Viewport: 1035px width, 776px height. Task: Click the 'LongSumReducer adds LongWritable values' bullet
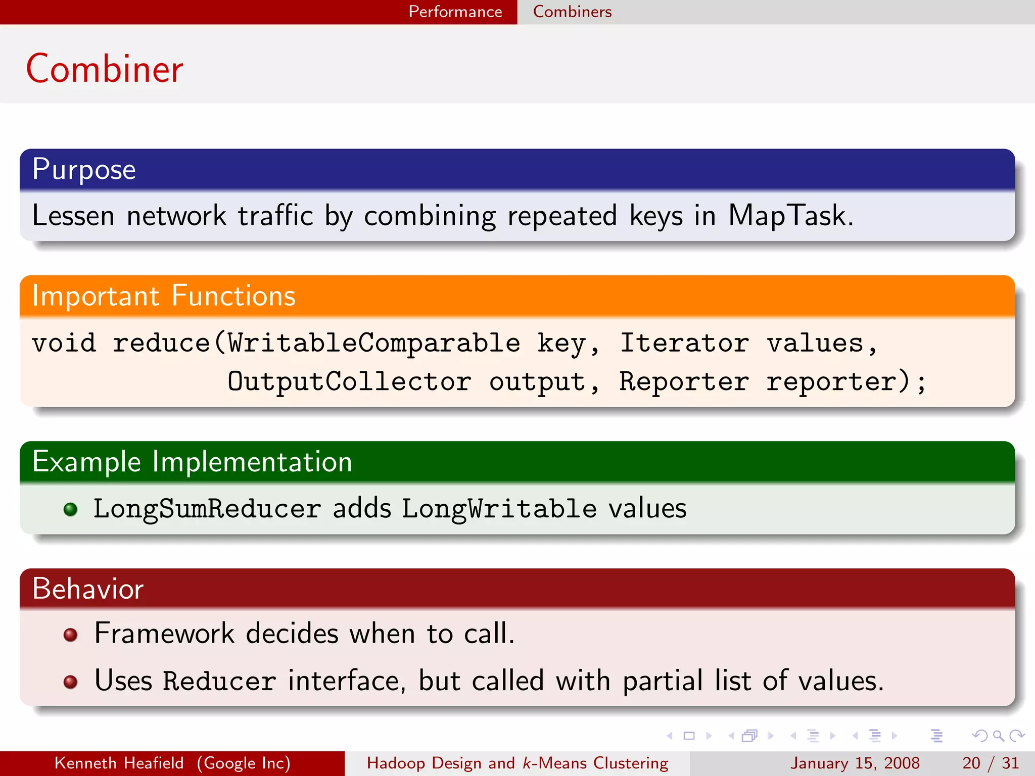pos(390,509)
